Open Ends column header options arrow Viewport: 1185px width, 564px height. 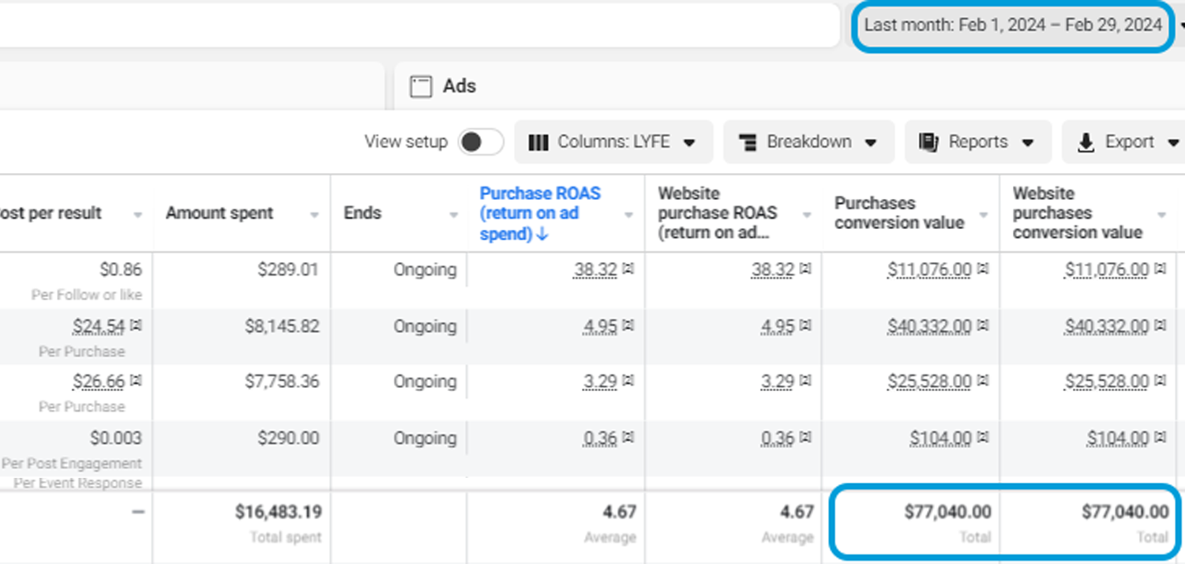point(454,215)
